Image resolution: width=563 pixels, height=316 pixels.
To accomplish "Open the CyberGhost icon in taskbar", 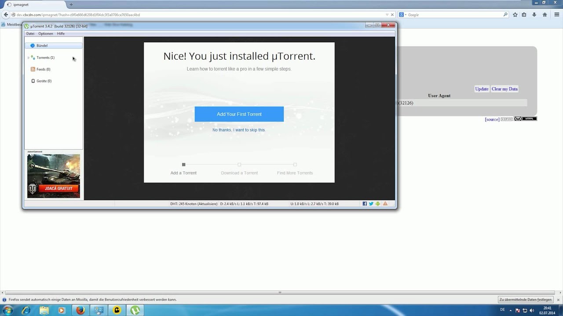I will click(117, 310).
